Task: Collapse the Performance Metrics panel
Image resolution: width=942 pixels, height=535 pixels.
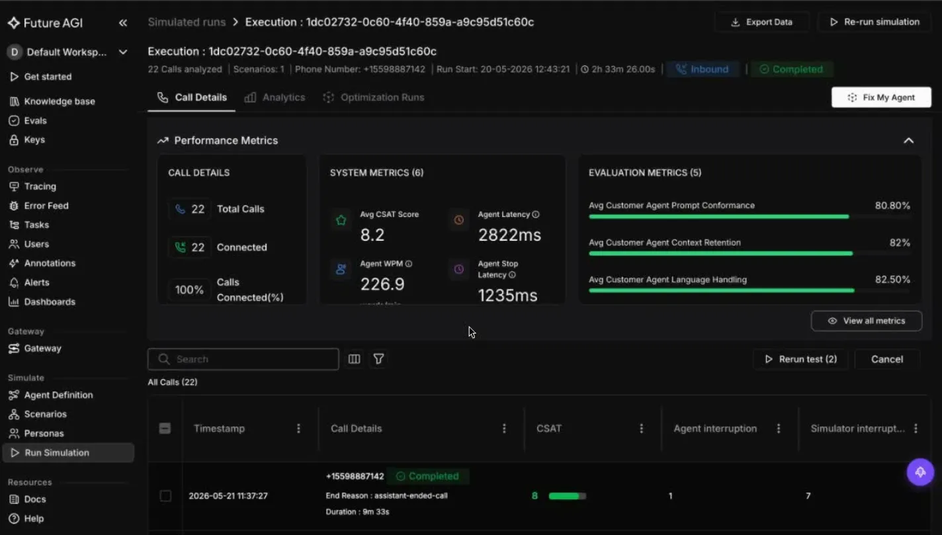Action: click(909, 140)
